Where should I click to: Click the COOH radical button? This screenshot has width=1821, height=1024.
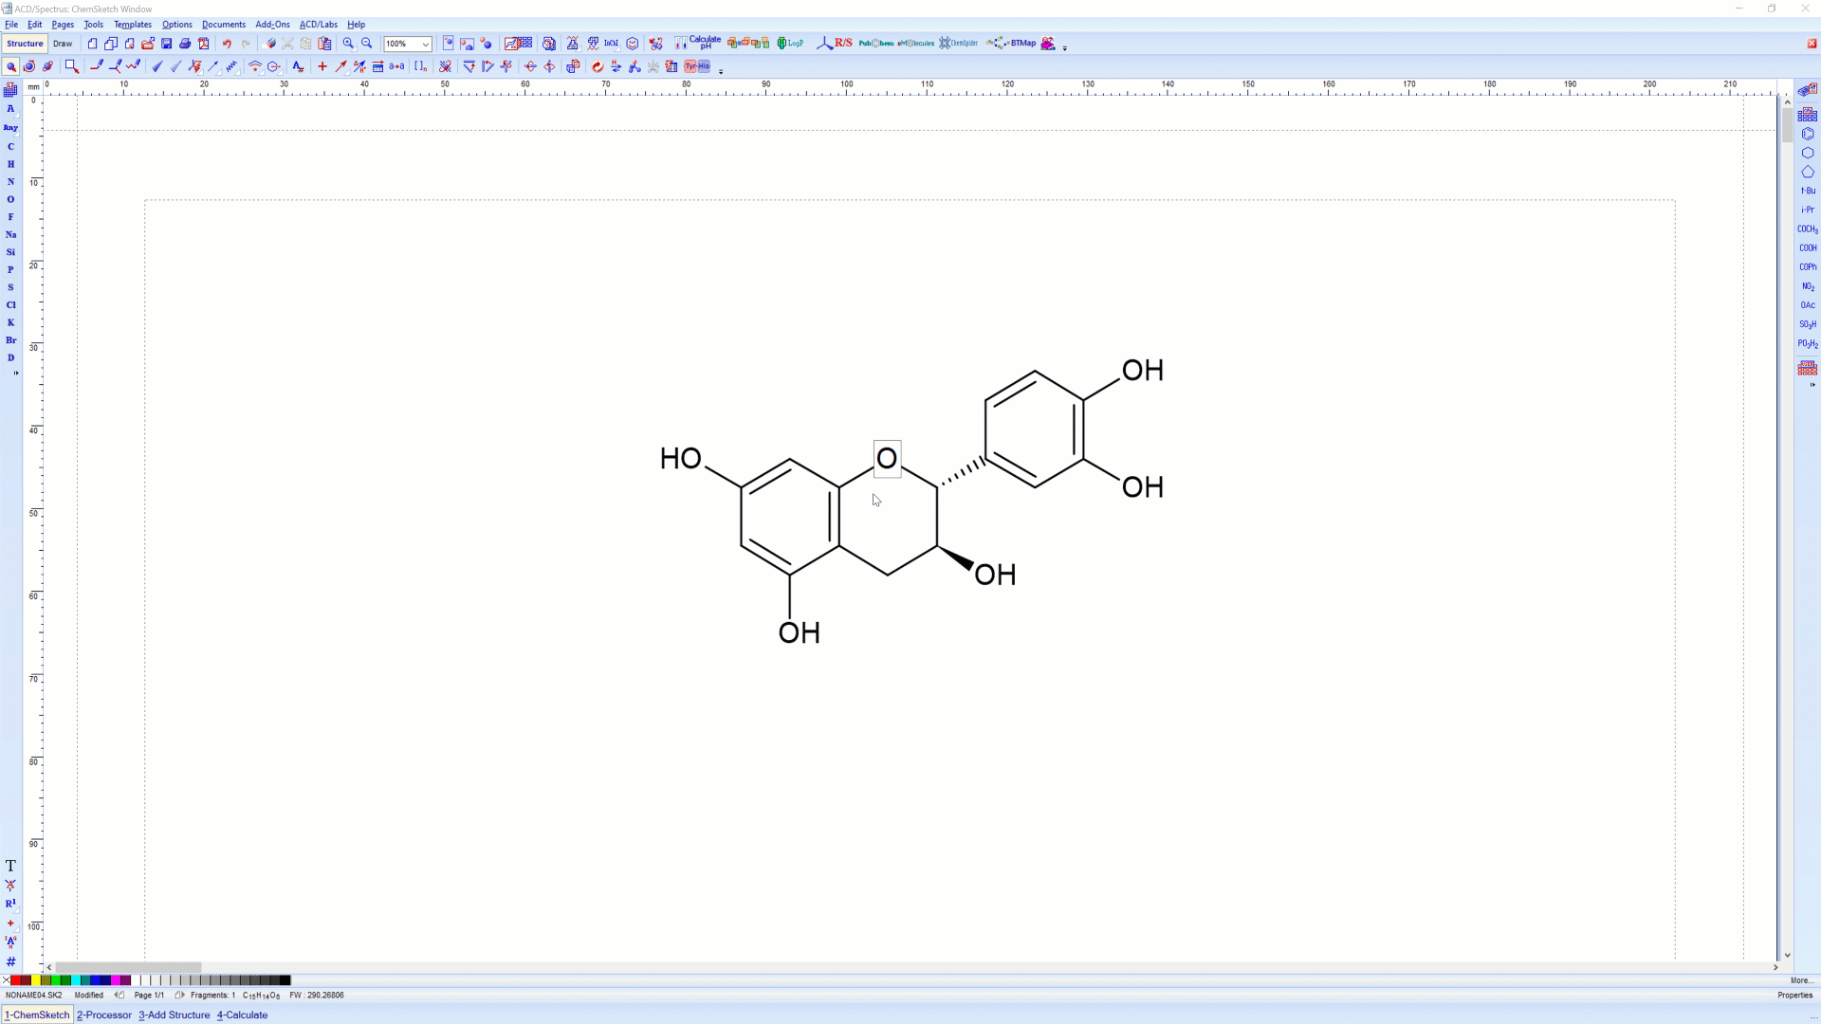tap(1808, 248)
